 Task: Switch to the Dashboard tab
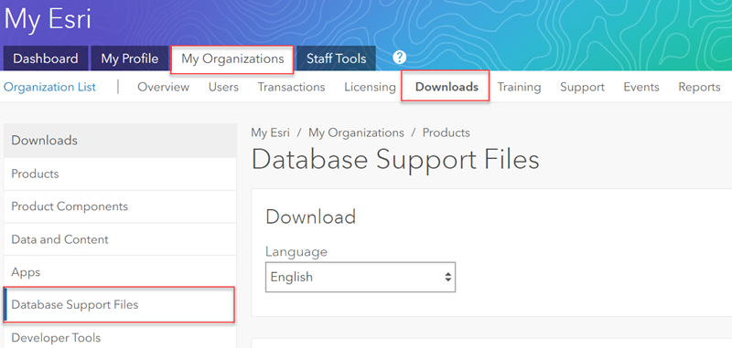click(45, 58)
